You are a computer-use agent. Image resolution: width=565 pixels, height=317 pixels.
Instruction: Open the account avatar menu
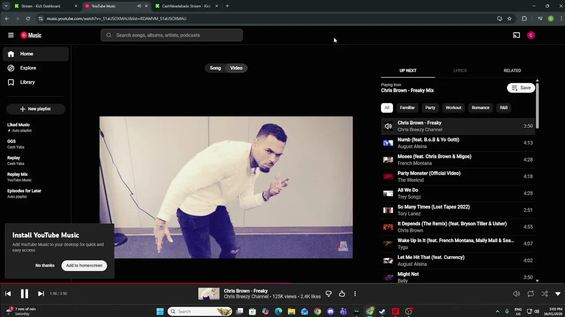pos(531,35)
